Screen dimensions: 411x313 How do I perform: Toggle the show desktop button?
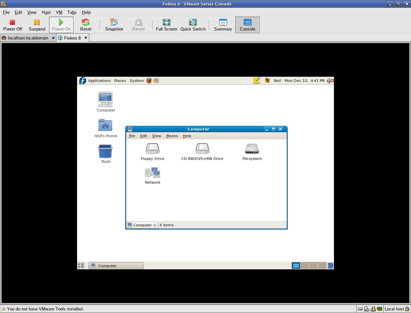point(81,265)
